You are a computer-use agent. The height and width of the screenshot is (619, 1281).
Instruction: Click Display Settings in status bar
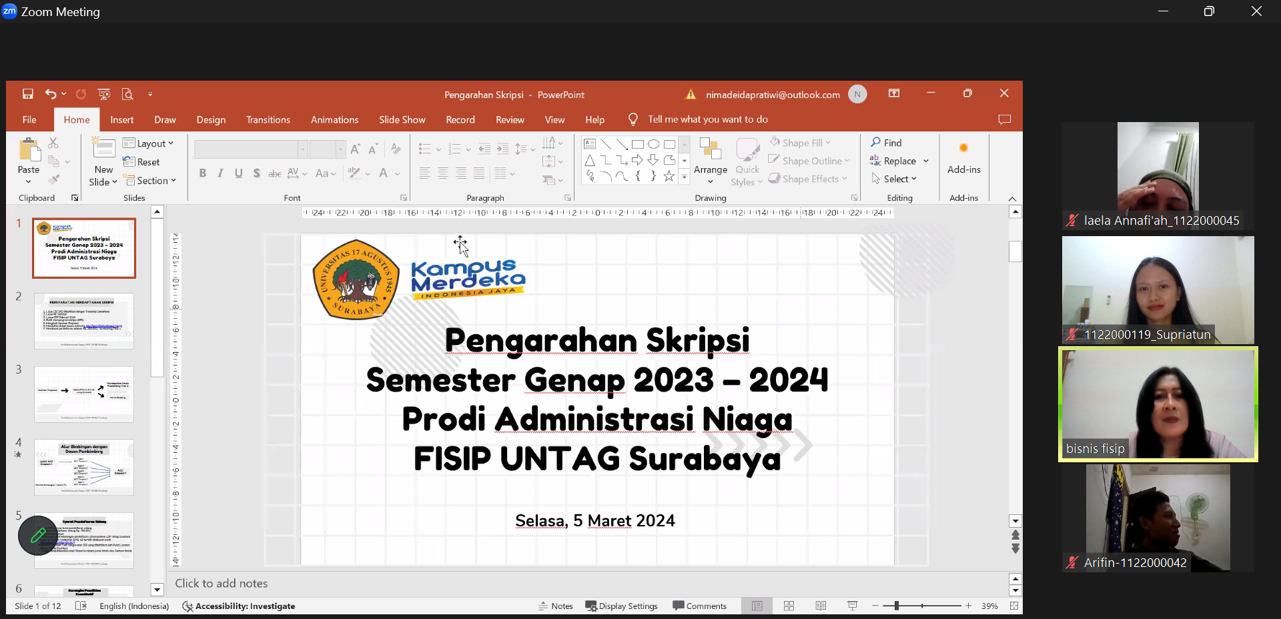coord(621,606)
